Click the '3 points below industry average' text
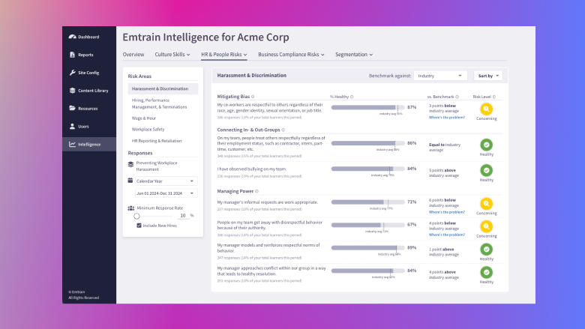Viewport: 585px width, 329px height. pos(443,109)
